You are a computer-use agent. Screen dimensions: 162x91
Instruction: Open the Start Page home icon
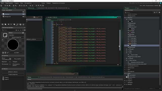tap(2, 6)
